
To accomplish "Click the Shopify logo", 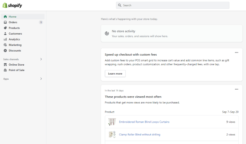I will click(12, 5).
